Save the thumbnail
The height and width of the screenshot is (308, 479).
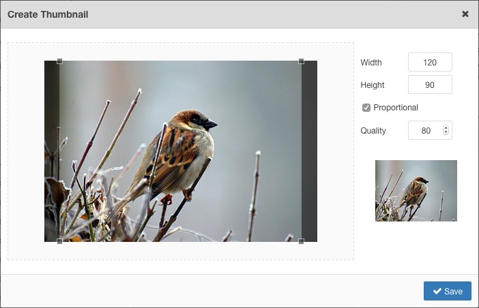[447, 291]
